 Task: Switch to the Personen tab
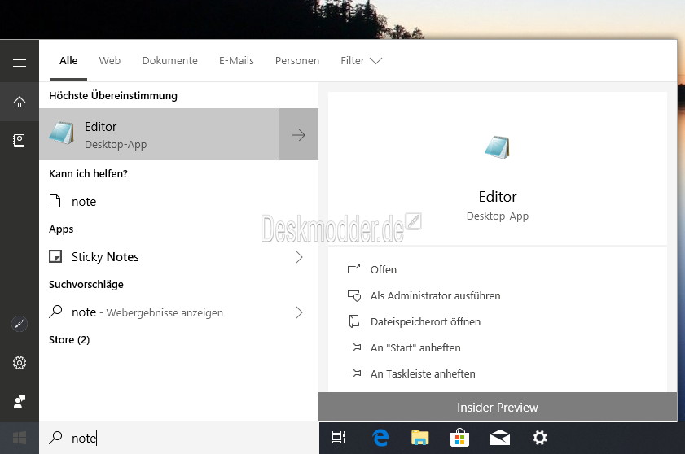(297, 61)
